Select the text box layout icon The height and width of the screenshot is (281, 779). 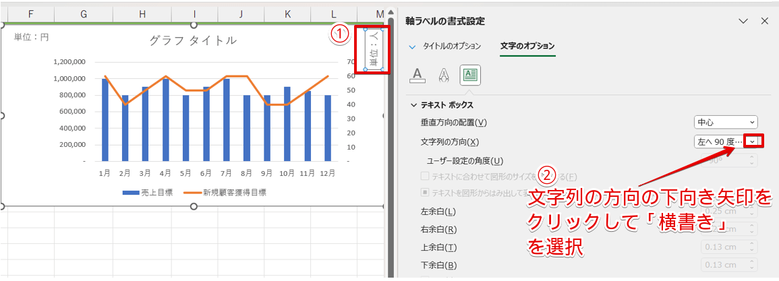point(470,75)
